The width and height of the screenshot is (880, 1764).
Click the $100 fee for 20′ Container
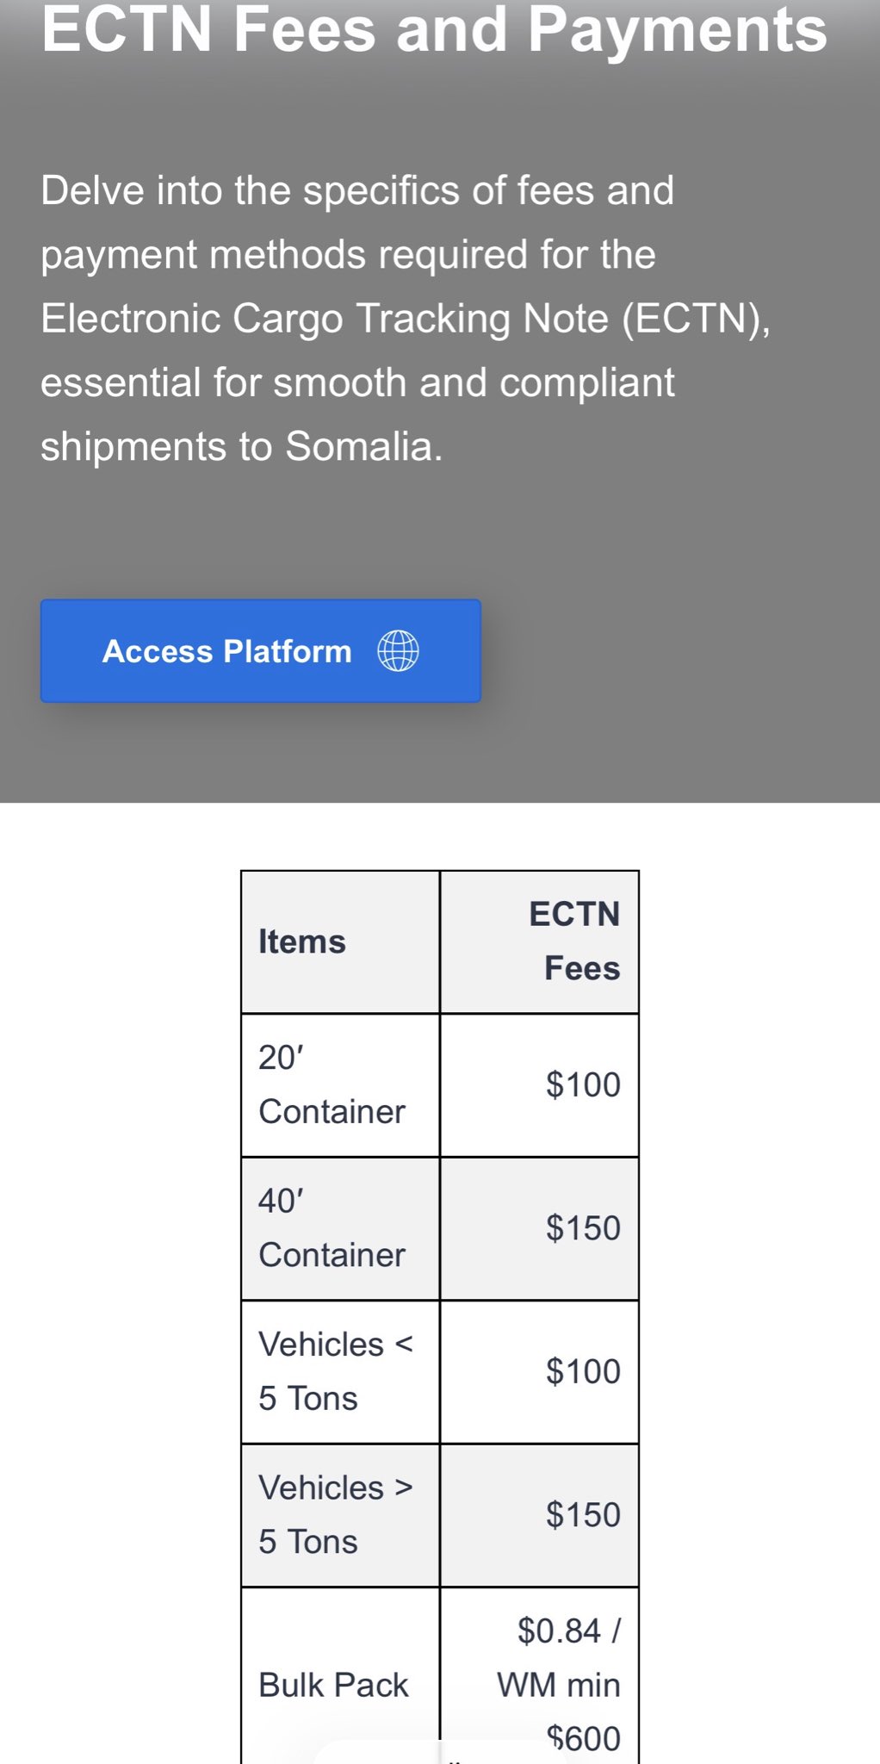(583, 1084)
